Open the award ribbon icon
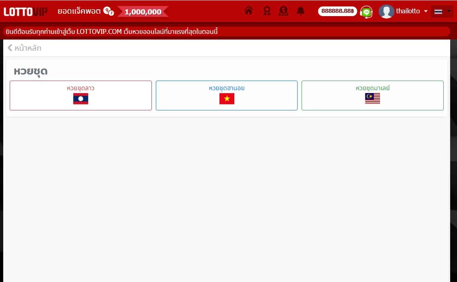Image resolution: width=457 pixels, height=282 pixels. click(x=267, y=11)
